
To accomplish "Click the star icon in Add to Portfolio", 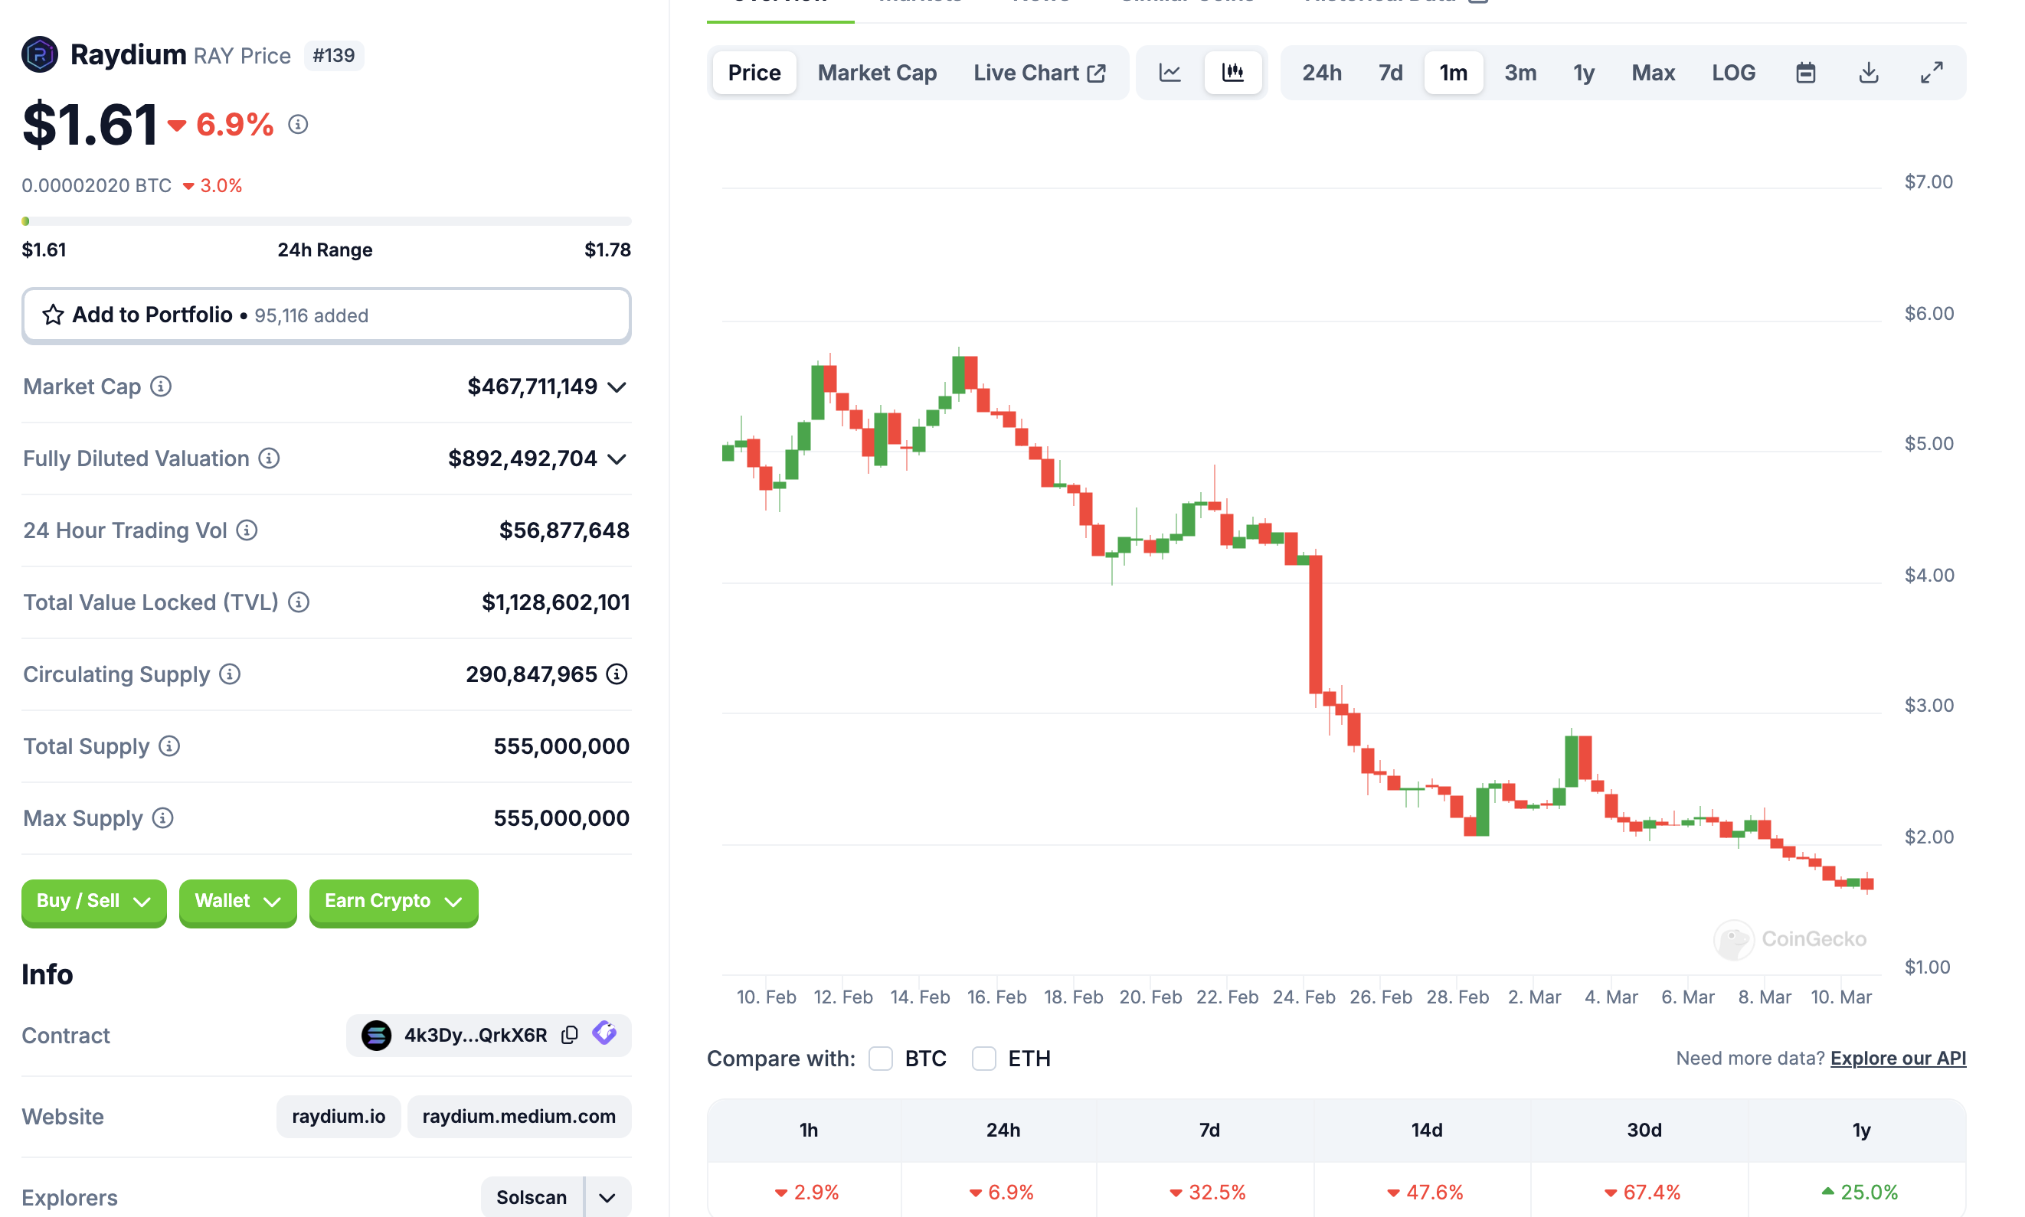I will click(54, 315).
